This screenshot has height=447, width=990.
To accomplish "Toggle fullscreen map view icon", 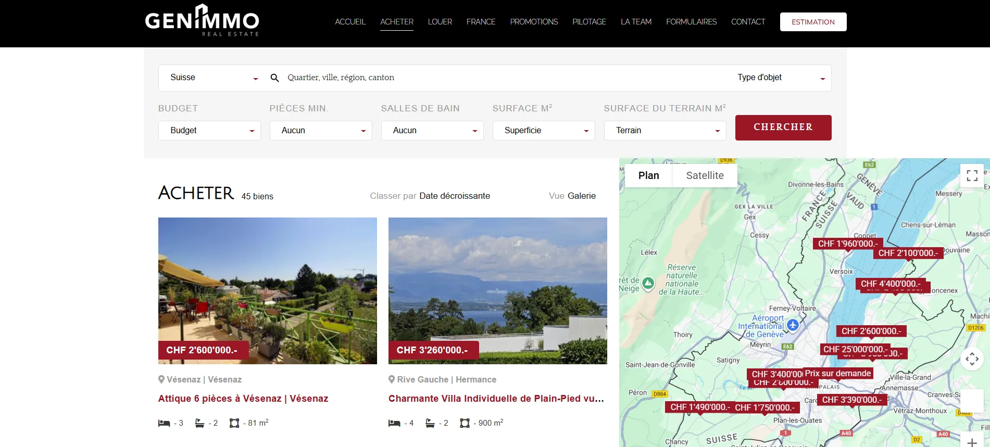I will coord(972,175).
